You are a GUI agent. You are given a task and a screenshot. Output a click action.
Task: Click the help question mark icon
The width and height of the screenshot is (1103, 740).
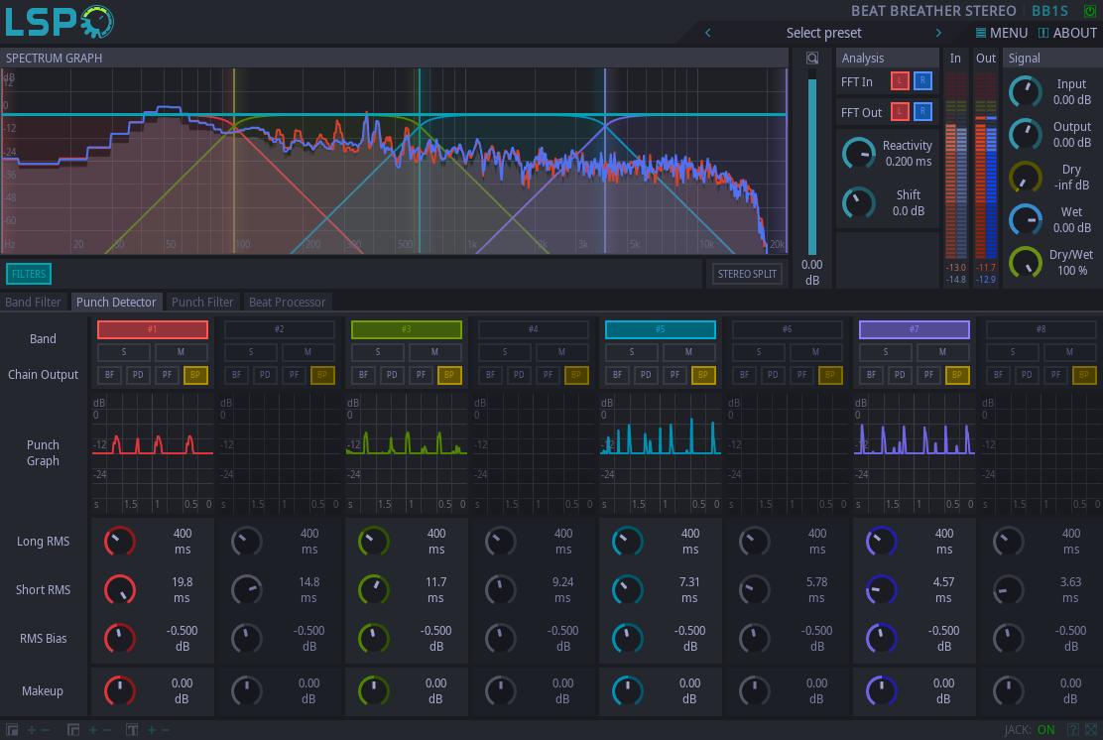(x=1072, y=730)
